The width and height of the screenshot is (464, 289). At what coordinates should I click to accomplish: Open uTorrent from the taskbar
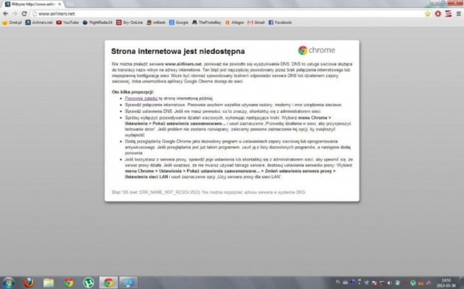coord(88,282)
